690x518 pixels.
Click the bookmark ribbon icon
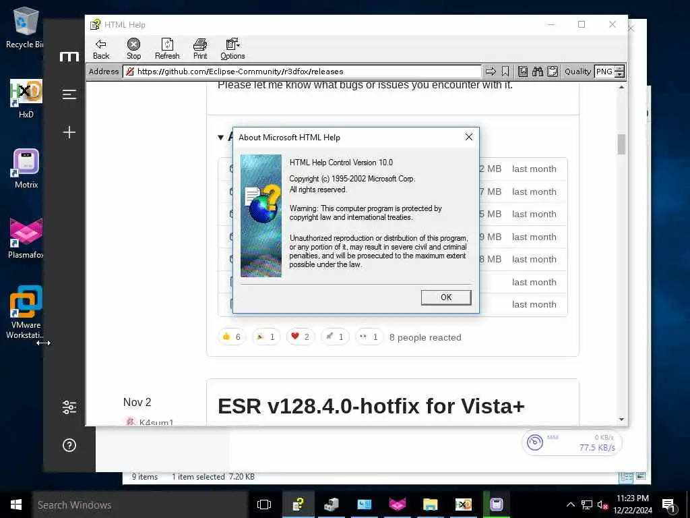click(x=505, y=71)
